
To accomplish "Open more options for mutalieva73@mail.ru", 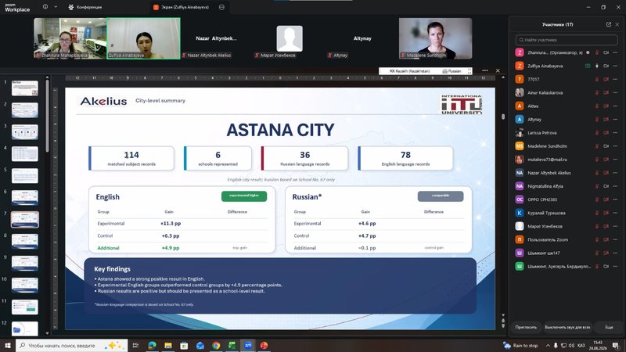I will (x=615, y=160).
